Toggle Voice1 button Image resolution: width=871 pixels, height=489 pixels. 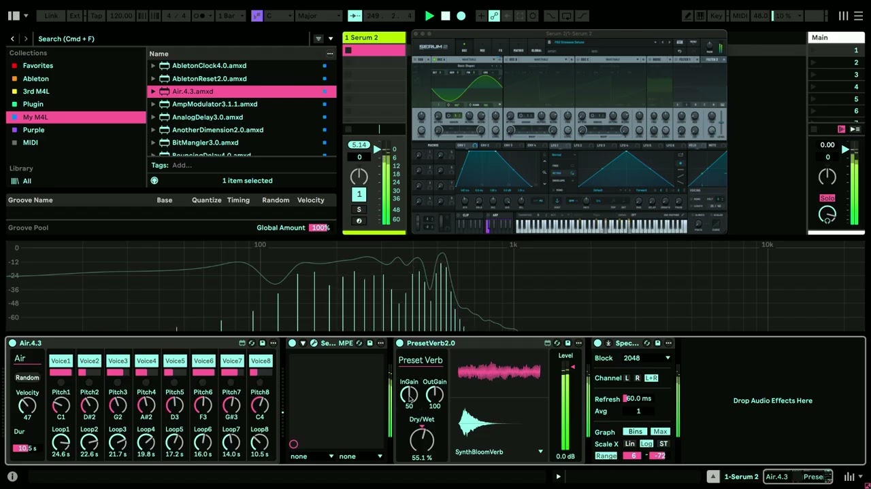point(61,361)
